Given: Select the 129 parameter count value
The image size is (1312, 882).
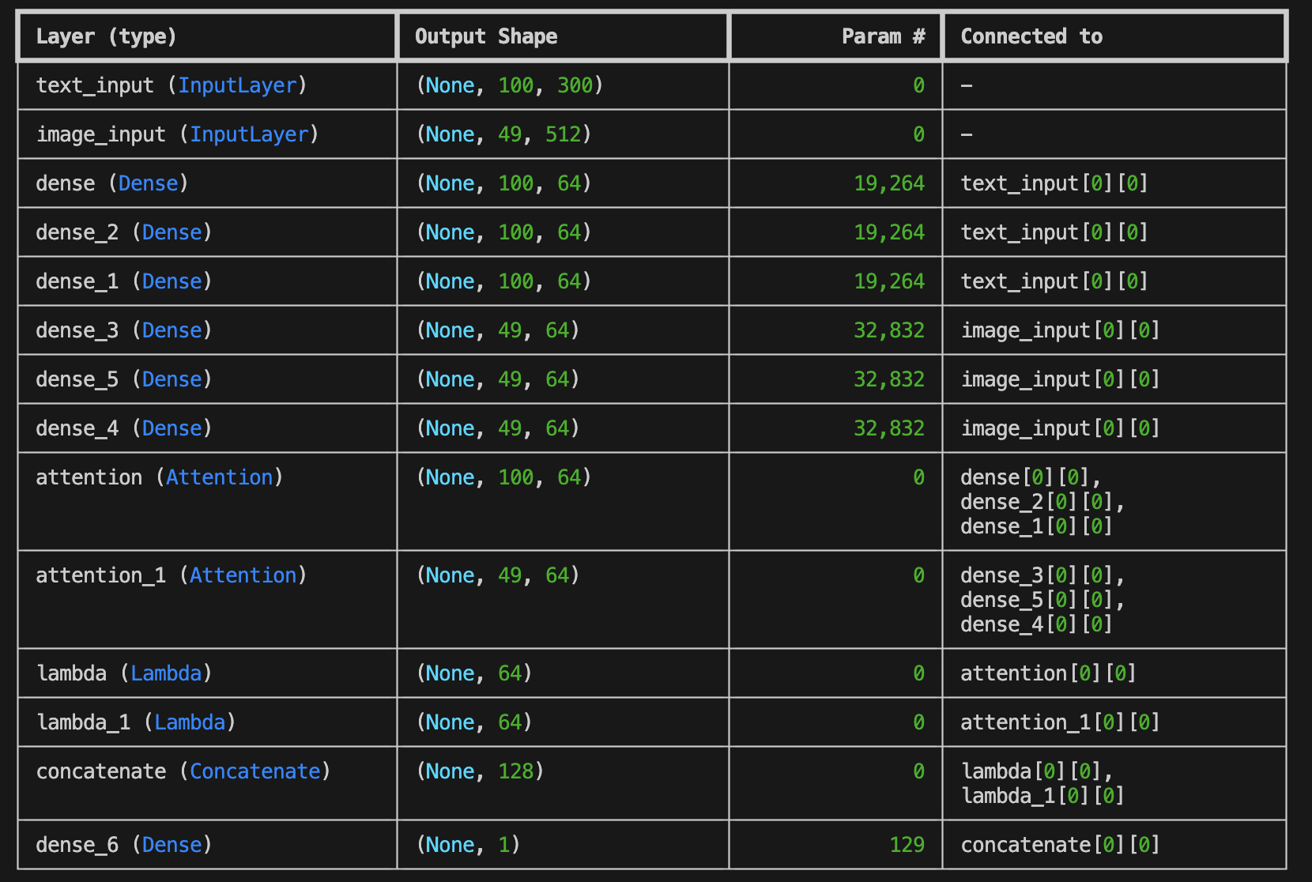Looking at the screenshot, I should [x=907, y=845].
